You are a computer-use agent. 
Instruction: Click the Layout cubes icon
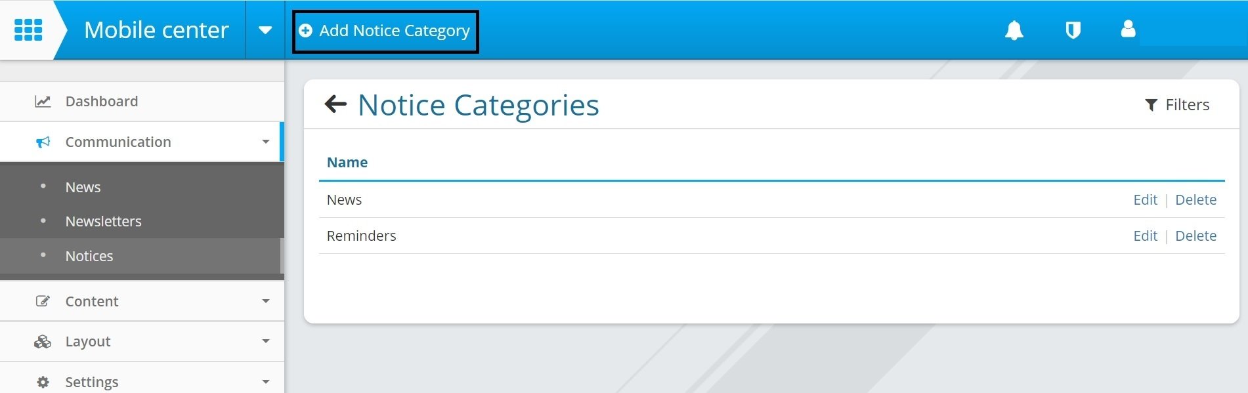coord(43,342)
